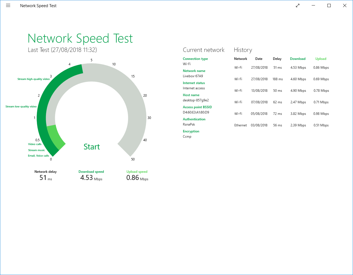Click the Network column header
This screenshot has height=275, width=353.
pyautogui.click(x=241, y=59)
